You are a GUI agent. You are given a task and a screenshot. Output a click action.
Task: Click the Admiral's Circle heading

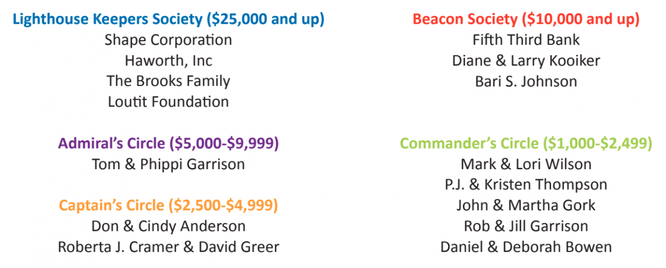tap(168, 144)
